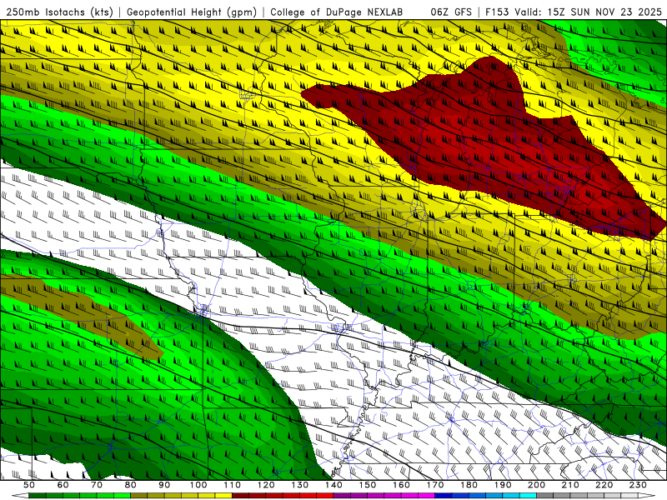
Task: Click the '180' value on the color scale
Action: 469,485
